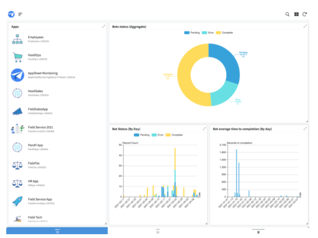Select HooliSales in the apps list
This screenshot has height=238, width=318.
(57, 93)
